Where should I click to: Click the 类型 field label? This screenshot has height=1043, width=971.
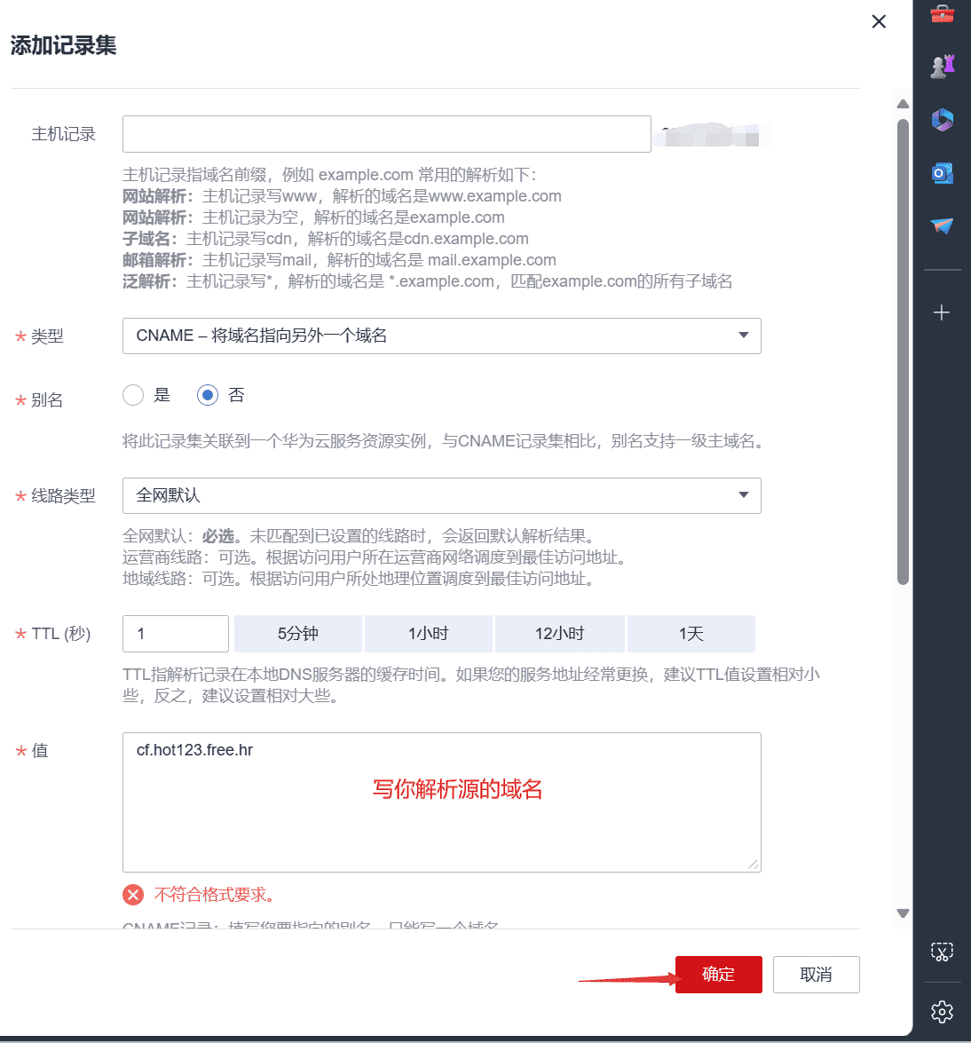coord(47,336)
